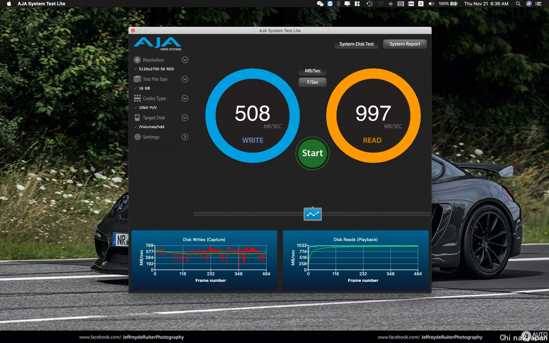This screenshot has height=343, width=549.
Task: Switch units to F/Sec
Action: point(313,82)
